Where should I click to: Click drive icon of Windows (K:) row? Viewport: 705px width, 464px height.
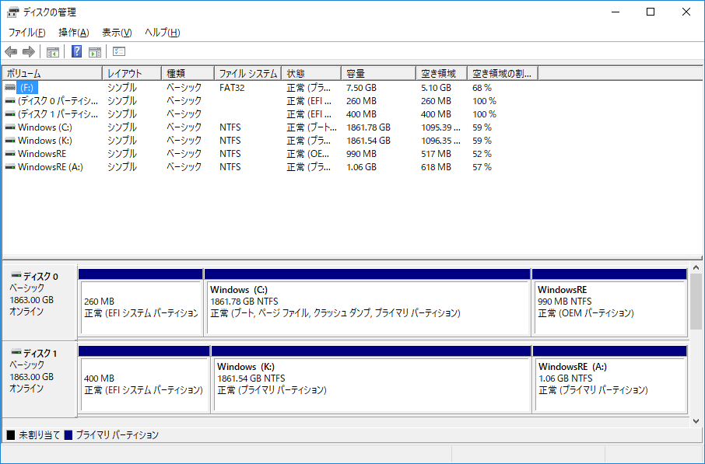(x=10, y=141)
